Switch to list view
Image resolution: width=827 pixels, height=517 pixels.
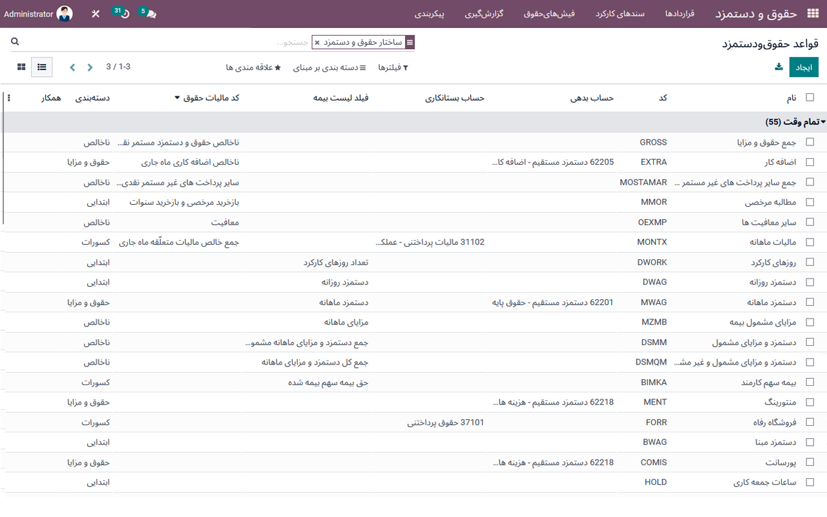pos(41,67)
